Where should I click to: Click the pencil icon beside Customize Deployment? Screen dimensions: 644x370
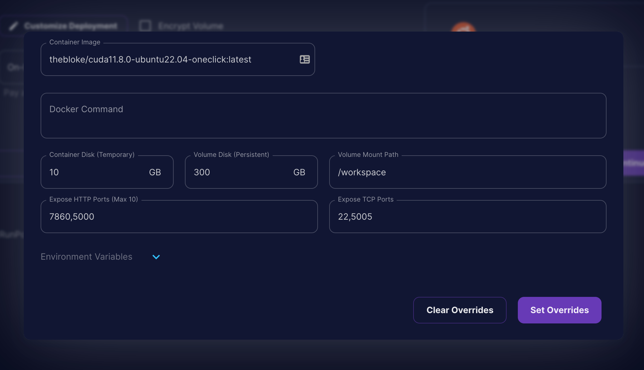[x=13, y=26]
